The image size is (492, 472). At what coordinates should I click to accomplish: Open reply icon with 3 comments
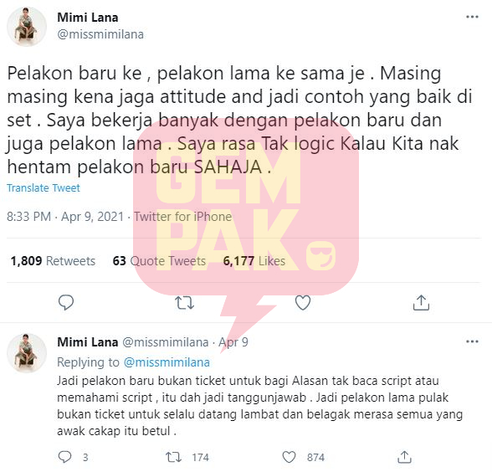pos(73,457)
